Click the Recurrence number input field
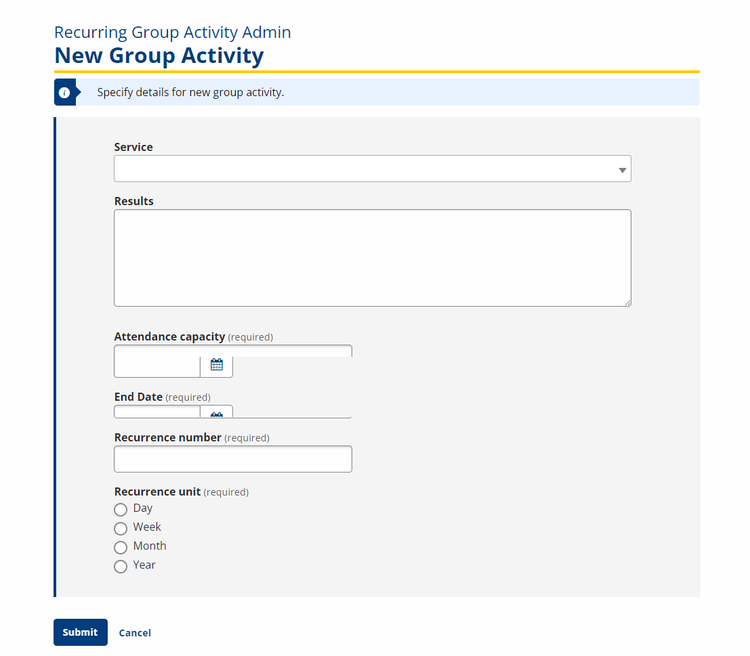Screen dimensions: 750x656 (x=232, y=459)
